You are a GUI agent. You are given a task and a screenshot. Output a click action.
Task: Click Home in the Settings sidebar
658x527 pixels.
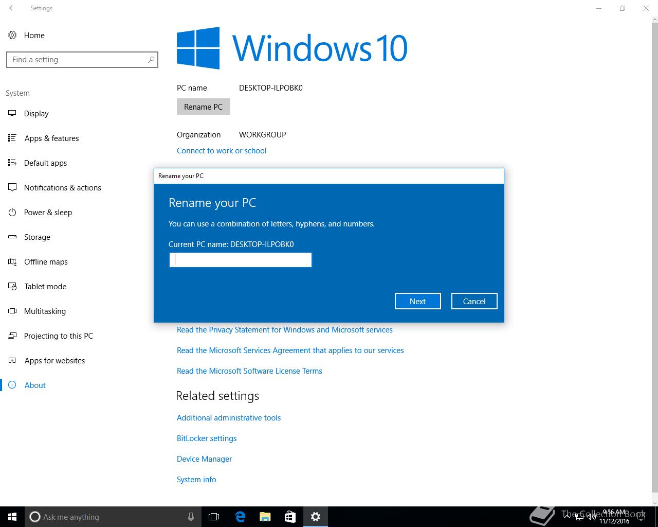tap(34, 35)
